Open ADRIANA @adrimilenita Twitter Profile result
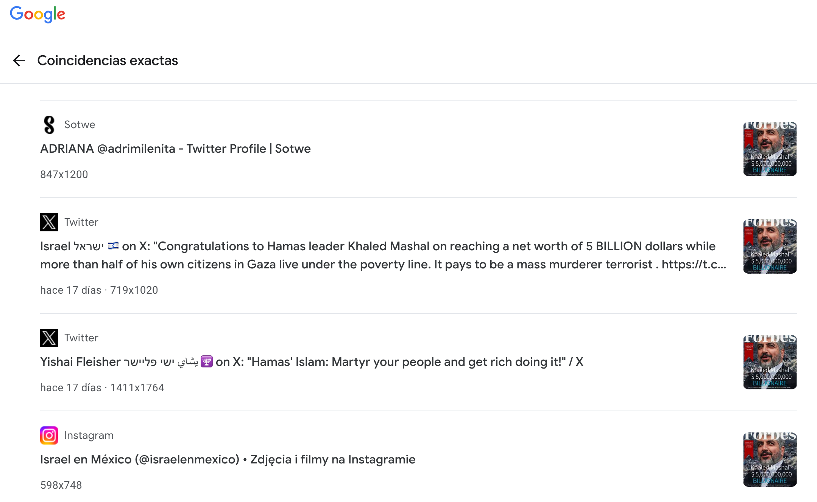Screen dimensions: 817x502 click(x=175, y=149)
